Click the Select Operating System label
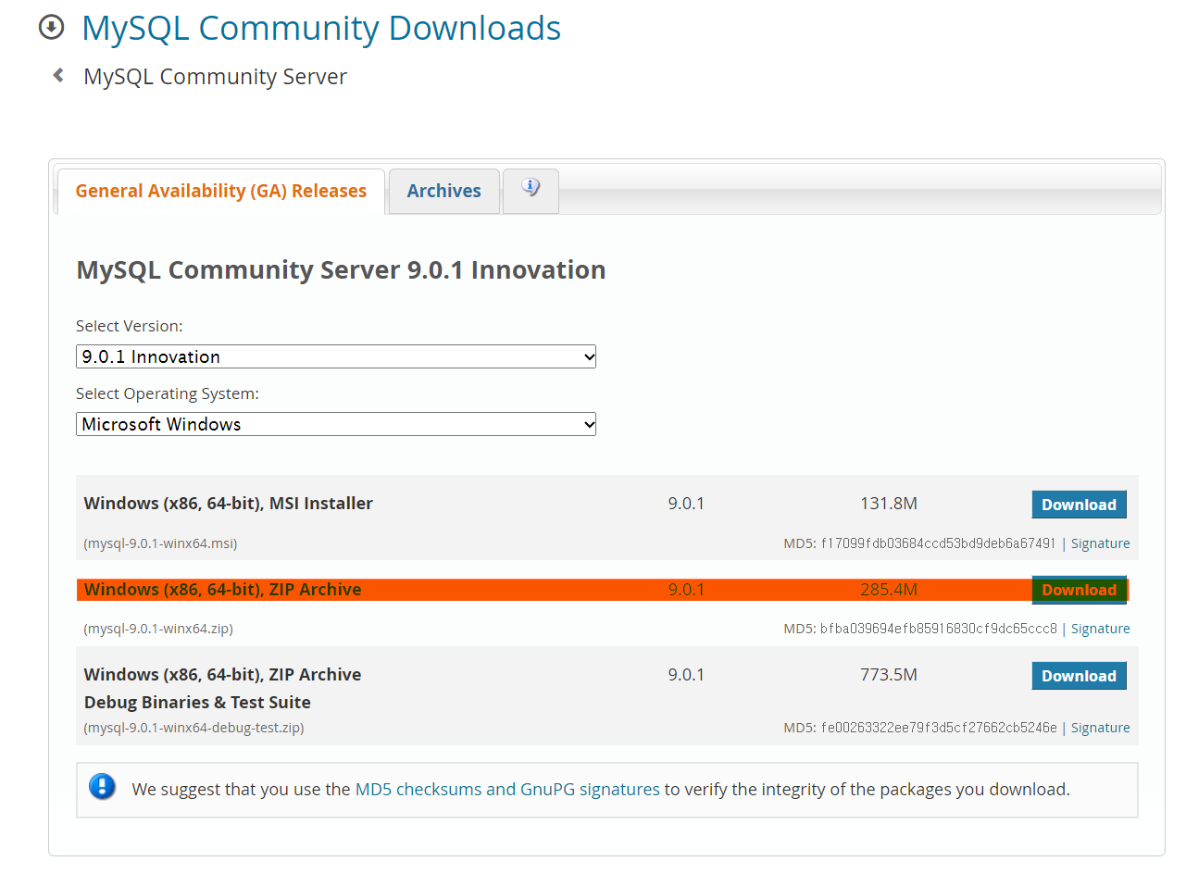The height and width of the screenshot is (886, 1186). pos(168,393)
